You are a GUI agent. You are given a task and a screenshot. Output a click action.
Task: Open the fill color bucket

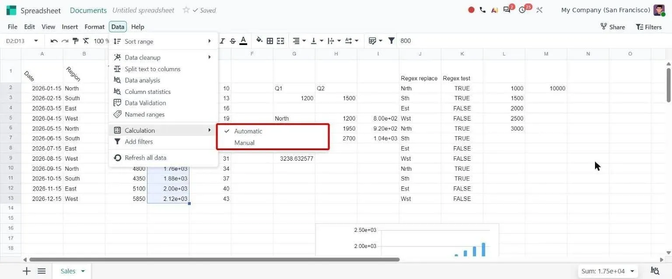pos(259,41)
